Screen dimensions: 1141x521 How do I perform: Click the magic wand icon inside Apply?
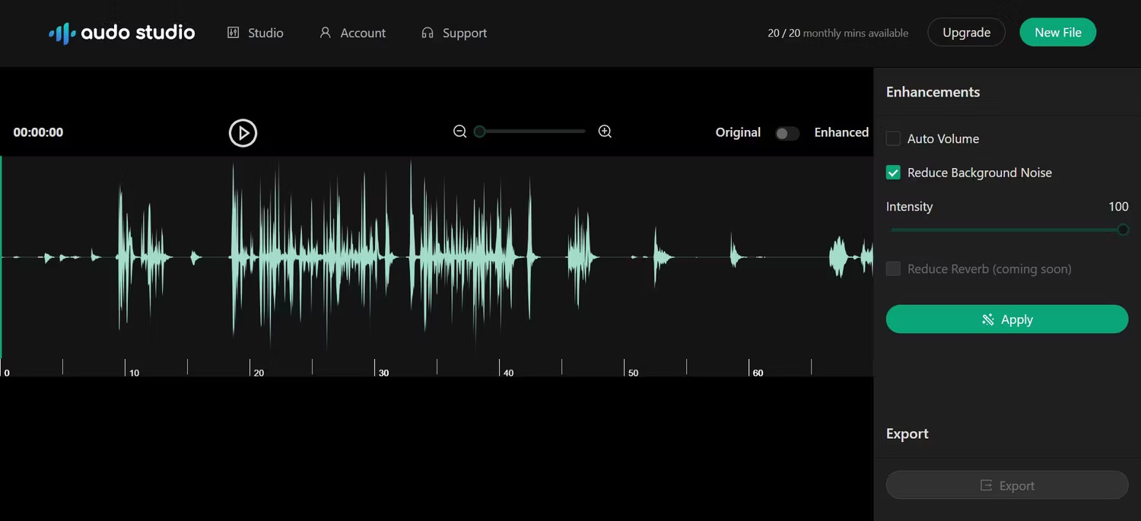click(987, 319)
